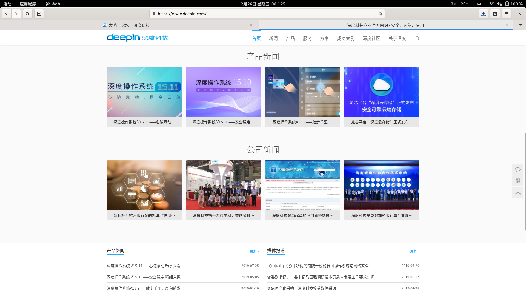The width and height of the screenshot is (526, 296).
Task: Bookmark this page with the star icon
Action: point(380,14)
